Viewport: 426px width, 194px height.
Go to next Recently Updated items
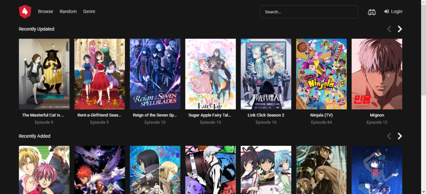(x=400, y=29)
